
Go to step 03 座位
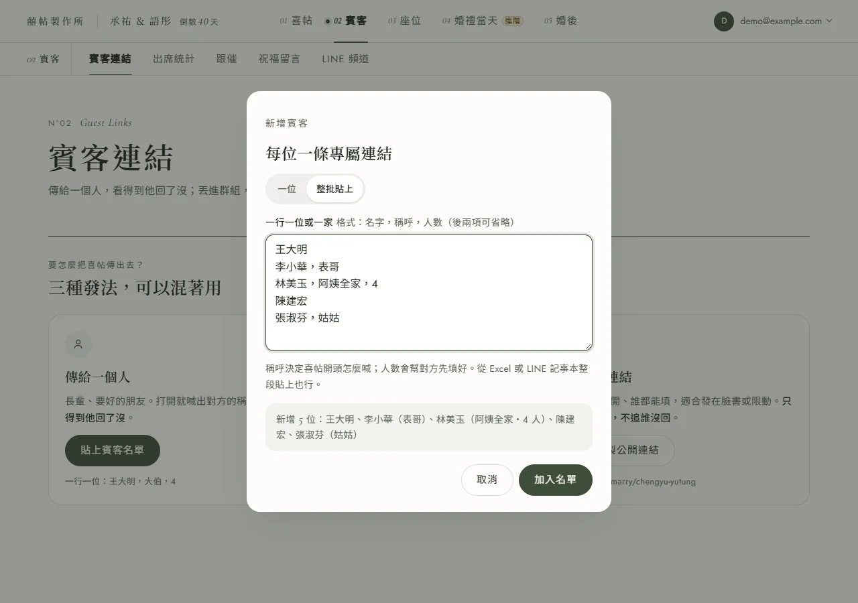(404, 21)
